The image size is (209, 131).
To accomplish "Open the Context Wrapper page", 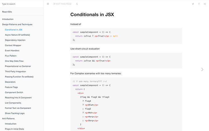I will click(13, 45).
